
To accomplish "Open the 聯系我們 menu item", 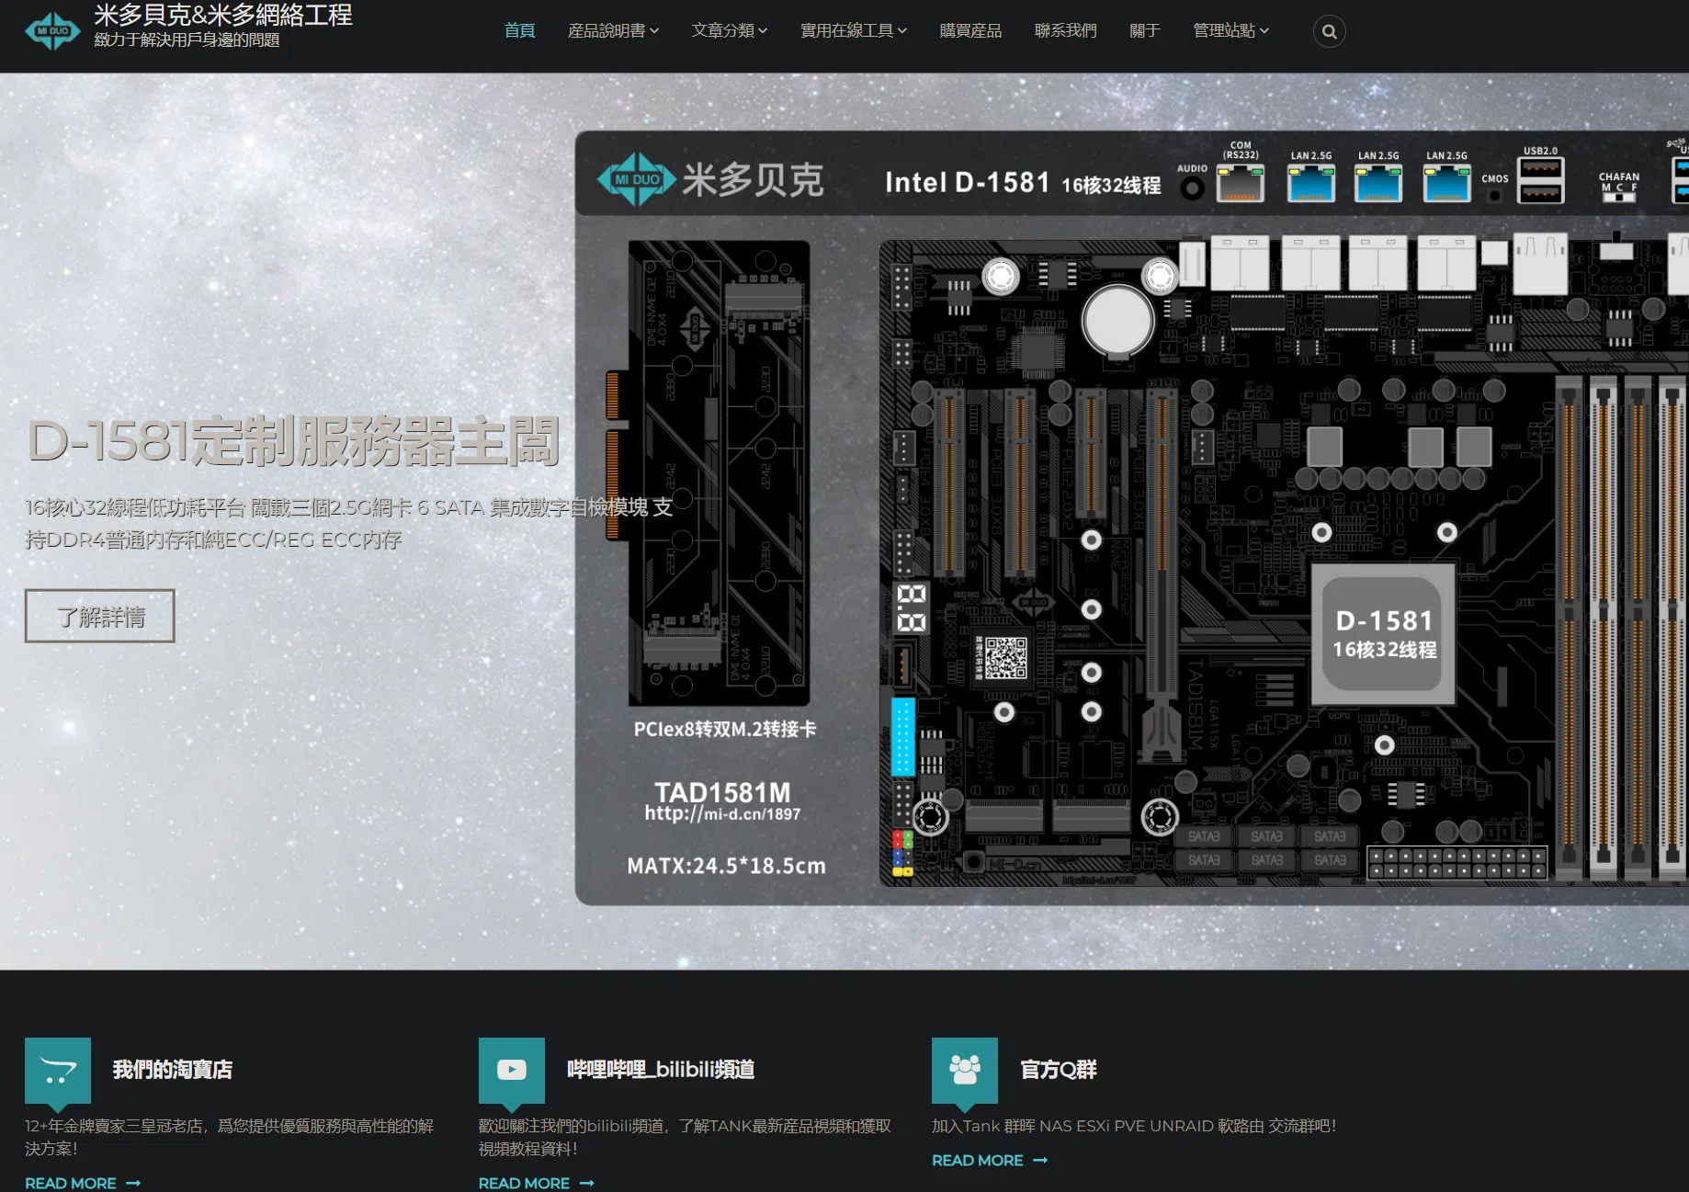I will 1065,30.
